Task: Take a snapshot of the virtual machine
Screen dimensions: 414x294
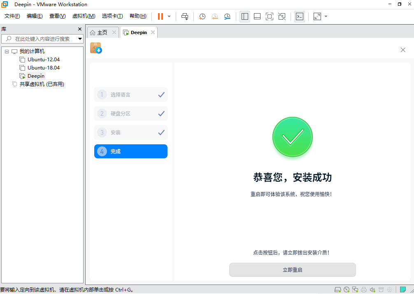Action: point(202,16)
